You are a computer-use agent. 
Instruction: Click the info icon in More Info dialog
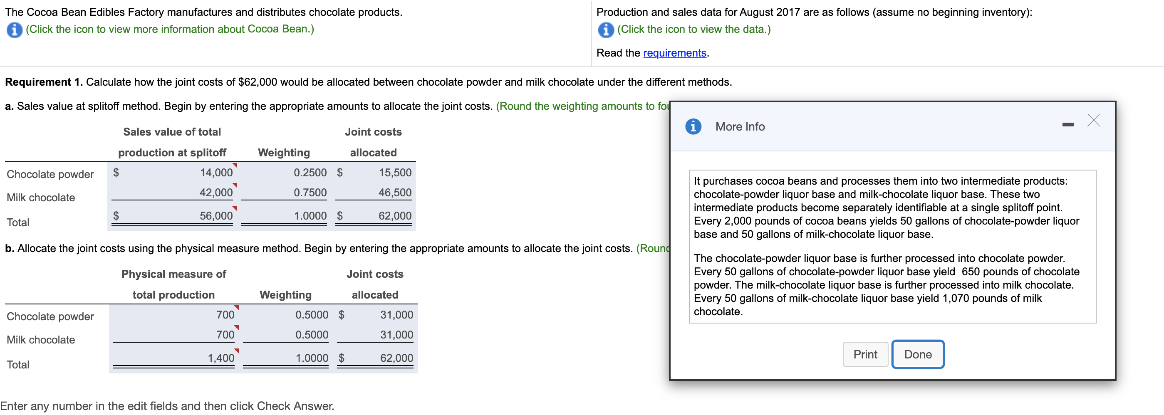[x=693, y=127]
